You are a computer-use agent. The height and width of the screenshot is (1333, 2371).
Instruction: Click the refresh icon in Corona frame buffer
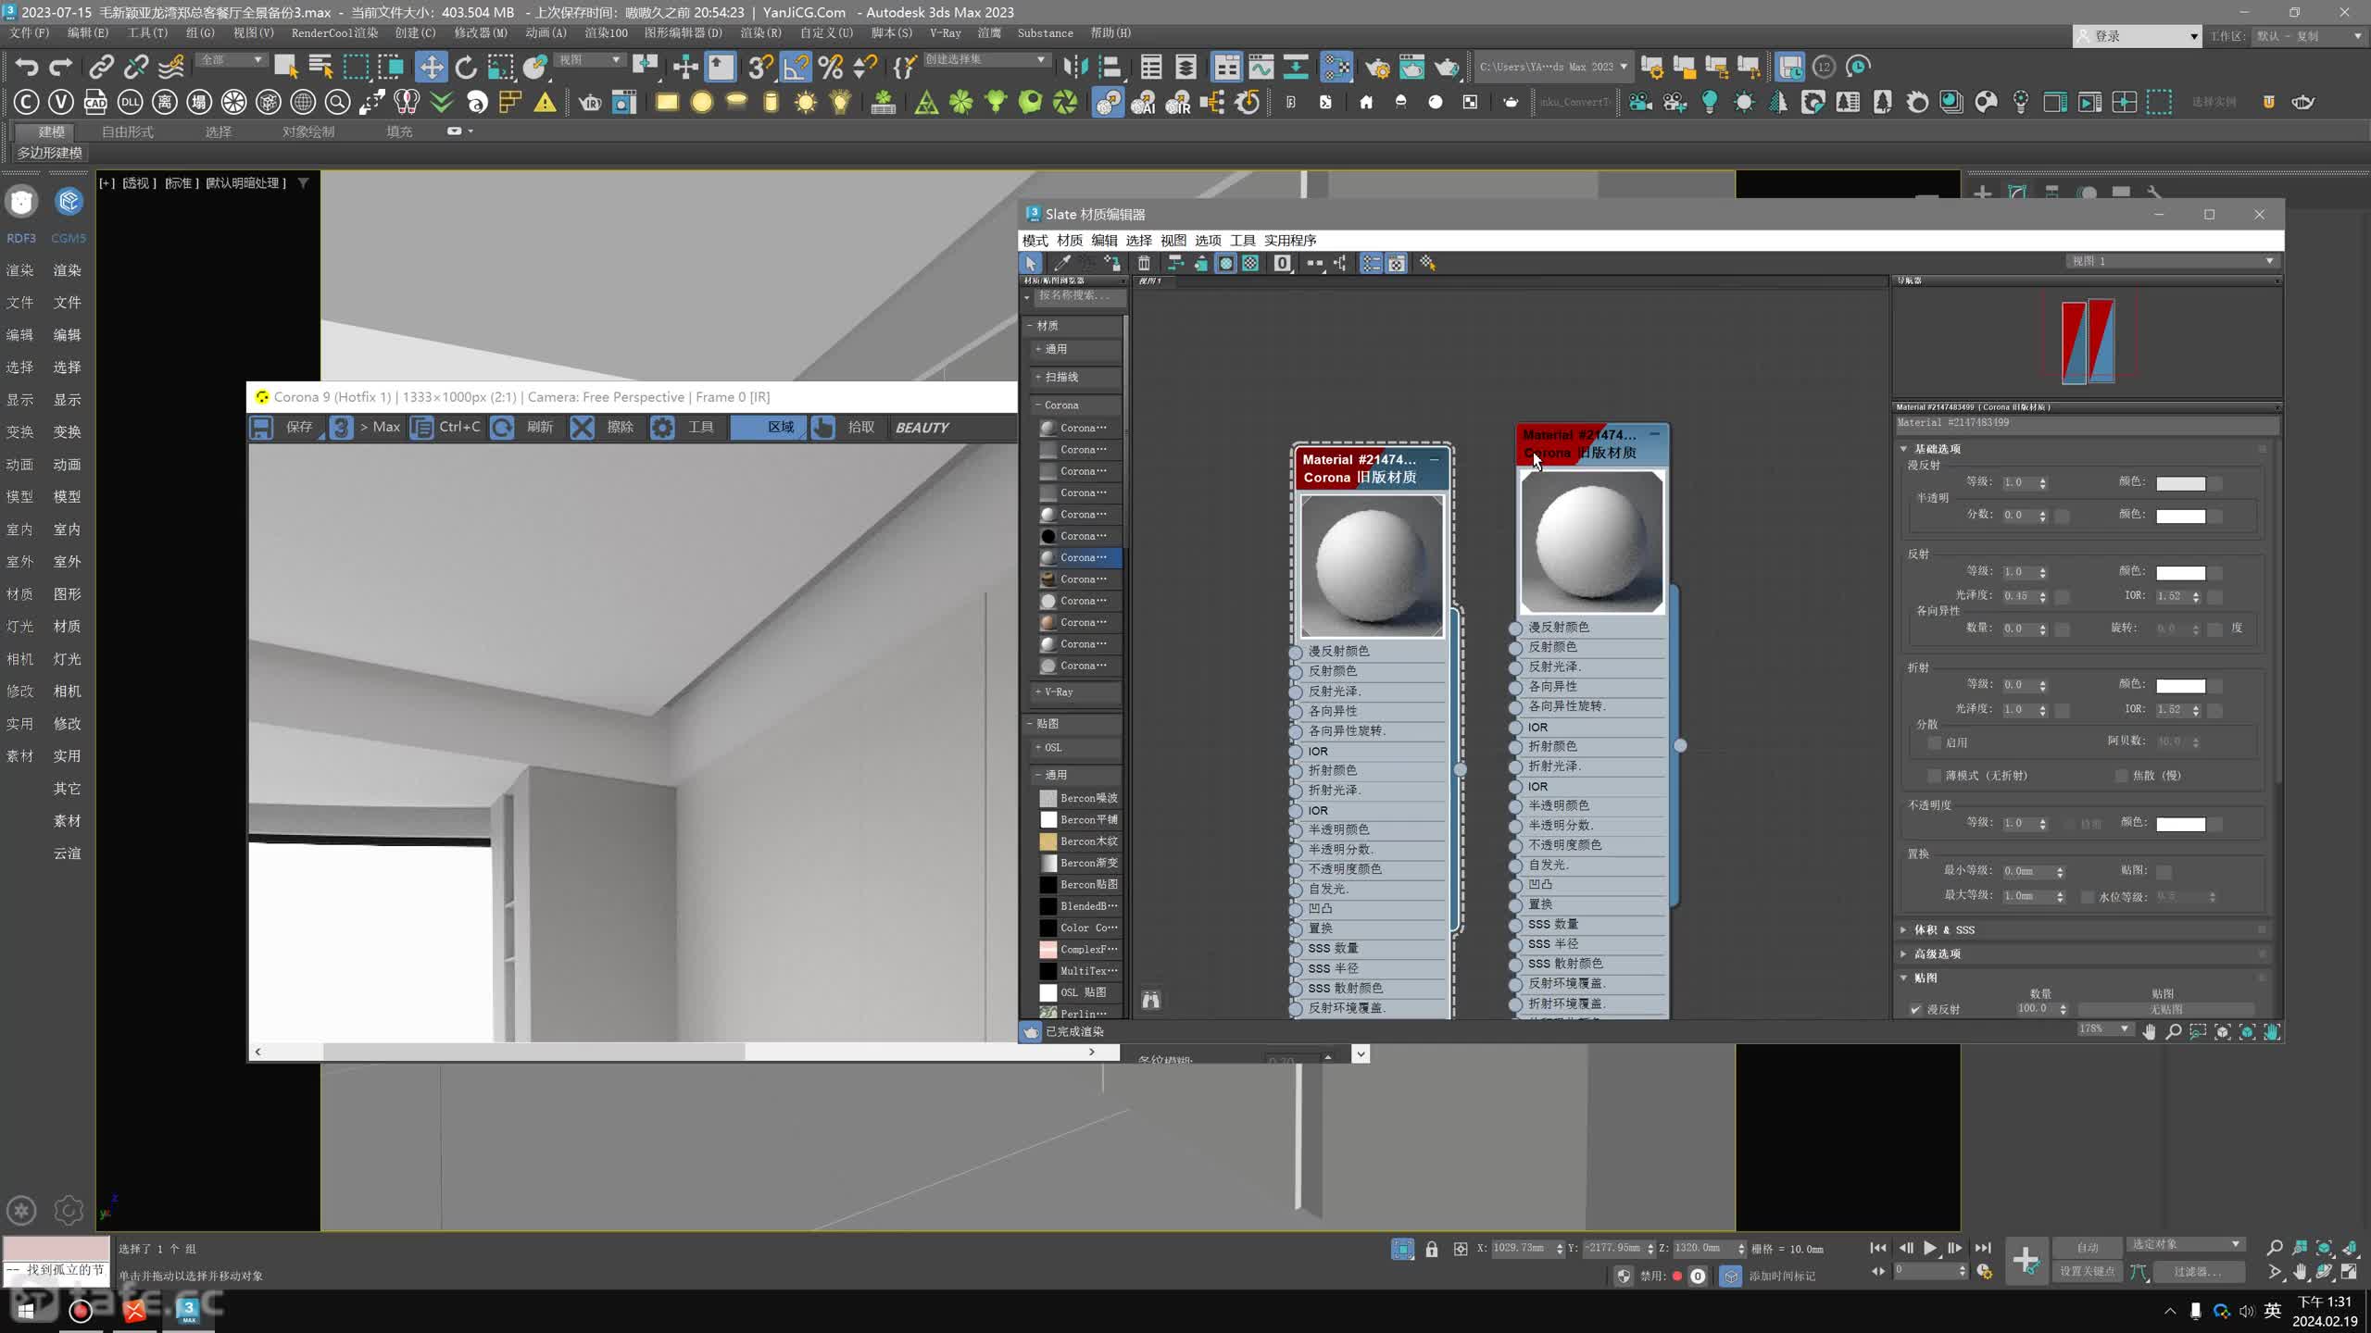point(502,427)
